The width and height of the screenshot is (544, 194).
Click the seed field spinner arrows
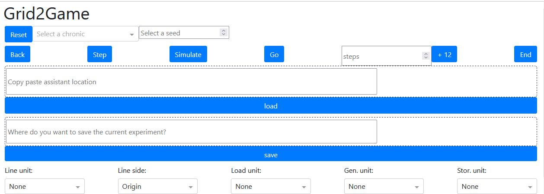[x=223, y=33]
